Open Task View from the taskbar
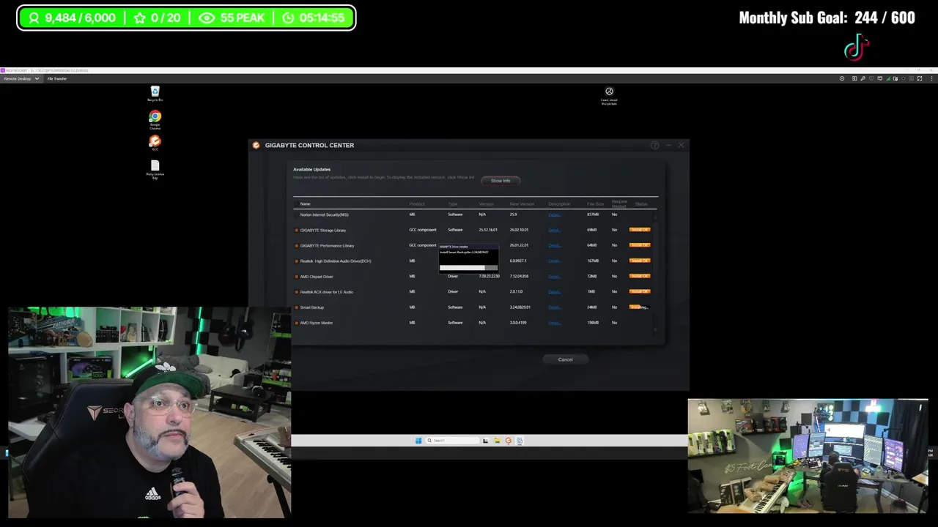 [485, 441]
